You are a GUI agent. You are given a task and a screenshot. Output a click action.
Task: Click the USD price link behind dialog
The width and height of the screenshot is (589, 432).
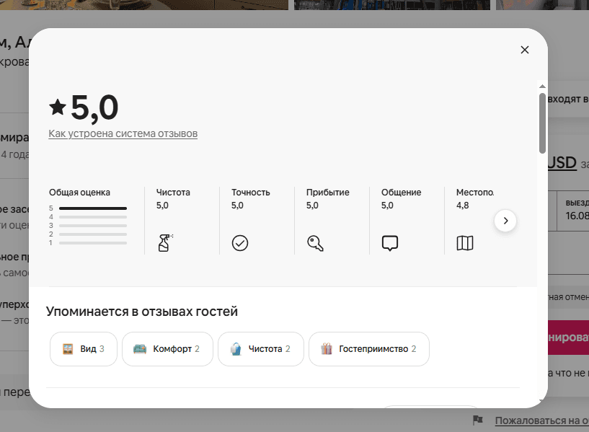[x=562, y=163]
